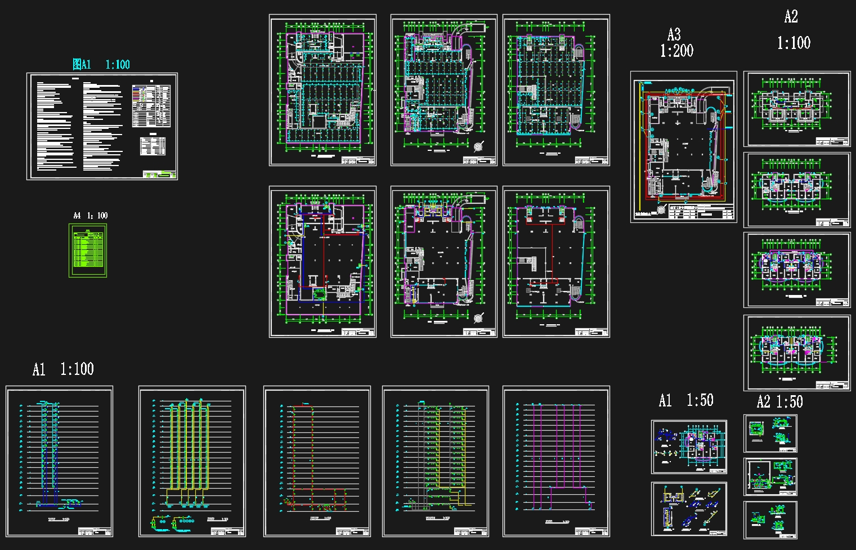856x550 pixels.
Task: Select the middle bottom-row floor plan sheet
Action: (x=444, y=262)
